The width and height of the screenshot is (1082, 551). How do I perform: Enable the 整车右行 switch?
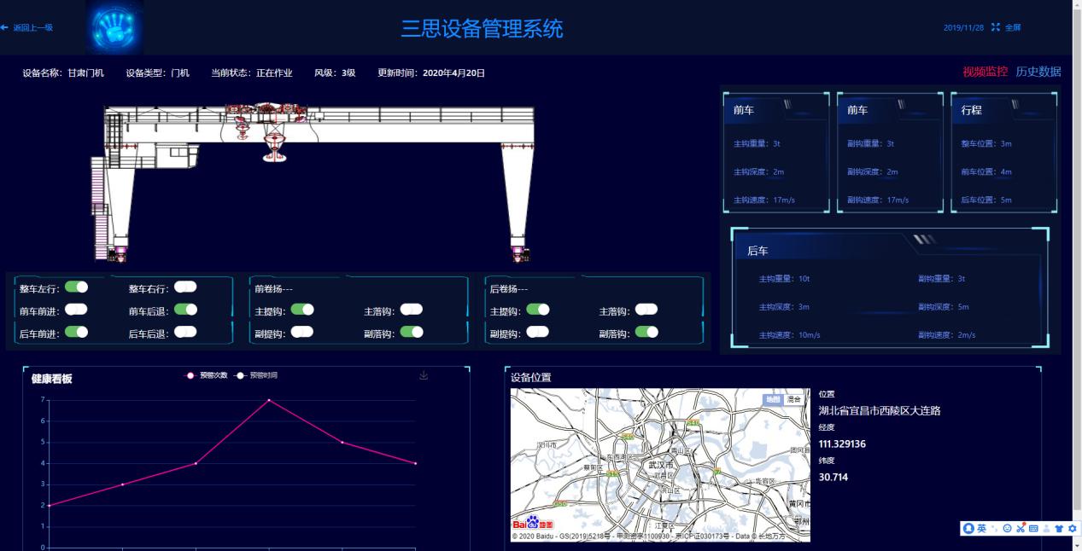tap(185, 287)
